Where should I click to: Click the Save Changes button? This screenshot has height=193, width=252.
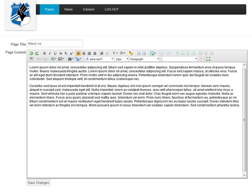[38, 183]
